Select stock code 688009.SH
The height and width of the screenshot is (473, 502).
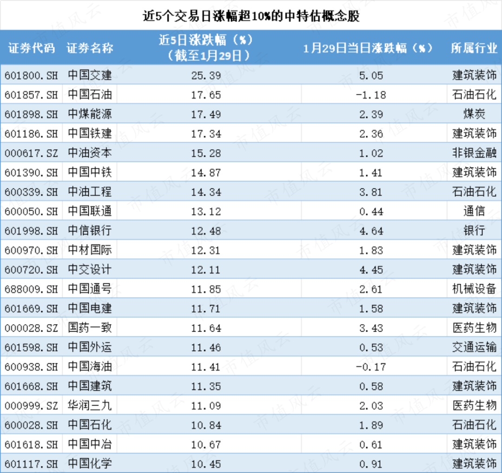tap(31, 289)
